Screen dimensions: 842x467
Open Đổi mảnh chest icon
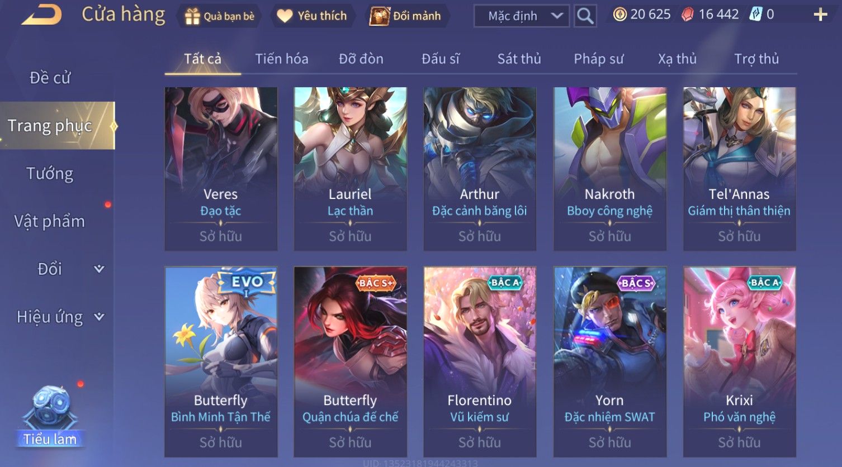point(380,16)
